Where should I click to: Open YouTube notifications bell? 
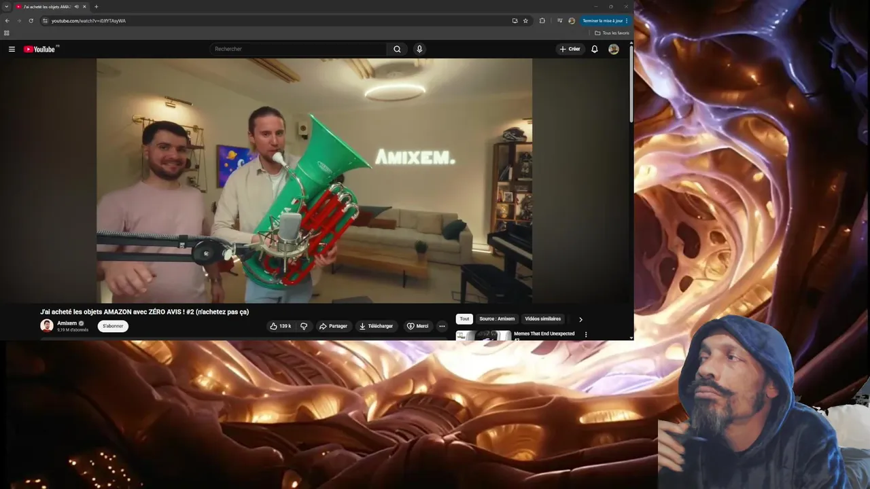coord(595,49)
